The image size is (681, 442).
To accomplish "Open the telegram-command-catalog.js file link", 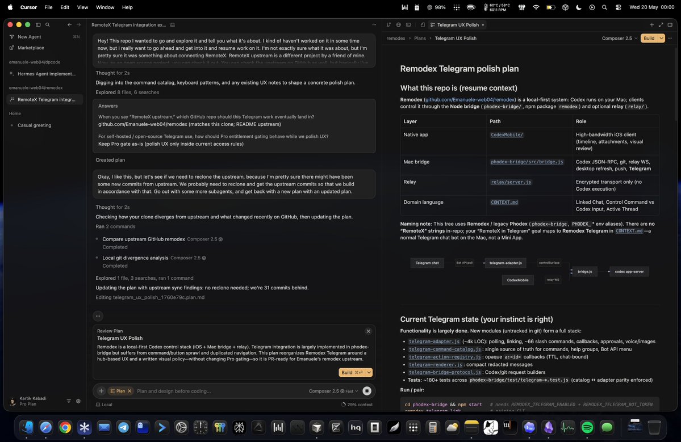I will click(x=445, y=349).
